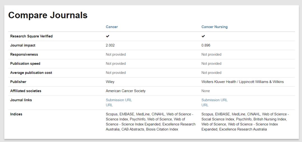Click the Journal impact row label
The height and width of the screenshot is (142, 302).
tap(23, 45)
